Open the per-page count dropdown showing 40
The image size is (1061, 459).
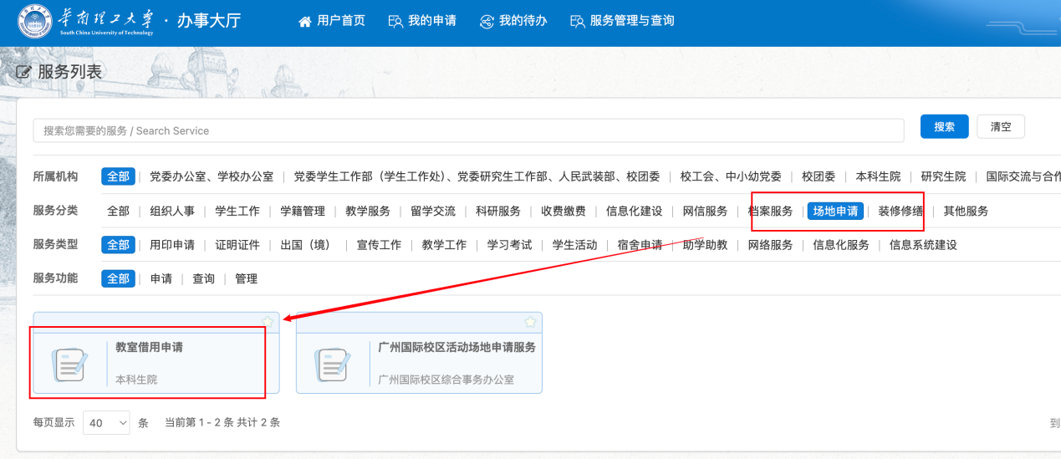(x=106, y=423)
